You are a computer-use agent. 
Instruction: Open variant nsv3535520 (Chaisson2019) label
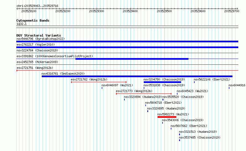183,97
